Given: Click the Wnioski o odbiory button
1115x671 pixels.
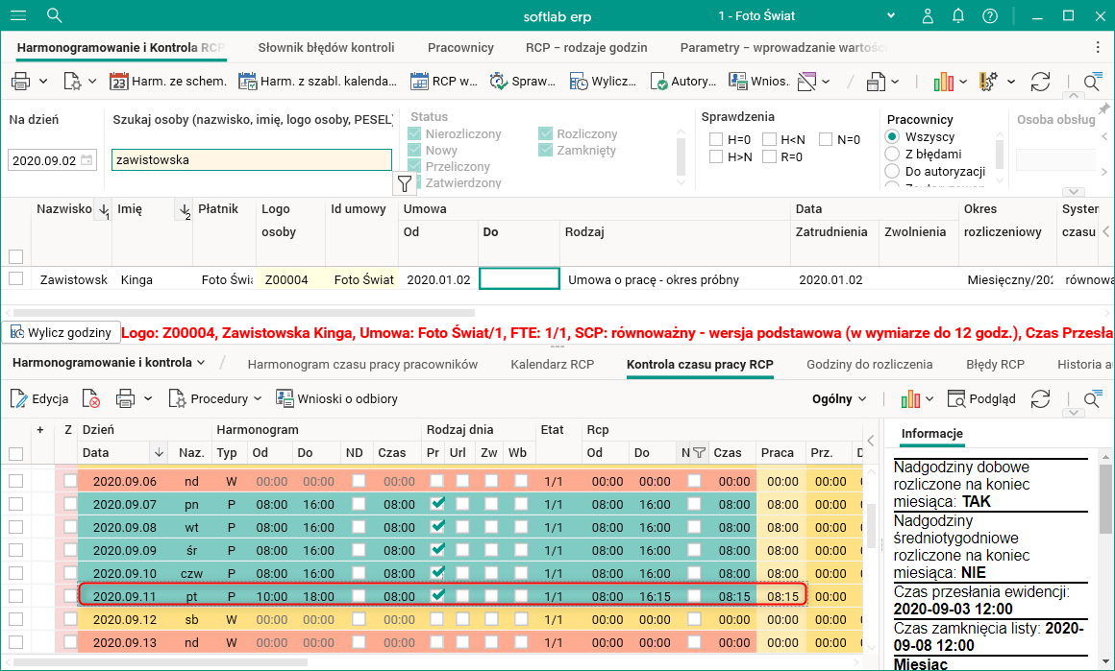Looking at the screenshot, I should click(x=336, y=398).
